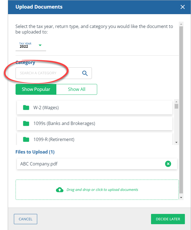191x230 pixels.
Task: Click the cloud upload icon
Action: click(60, 190)
